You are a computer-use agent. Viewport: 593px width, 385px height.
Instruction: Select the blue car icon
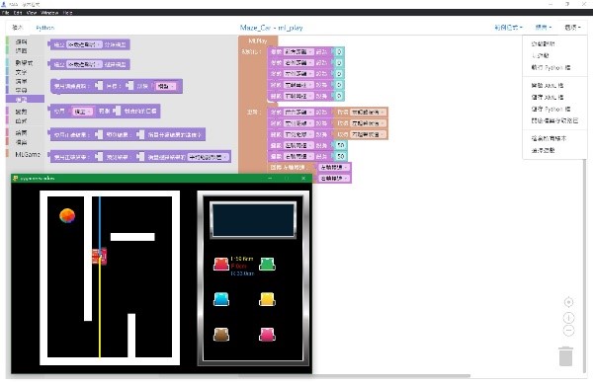221,299
